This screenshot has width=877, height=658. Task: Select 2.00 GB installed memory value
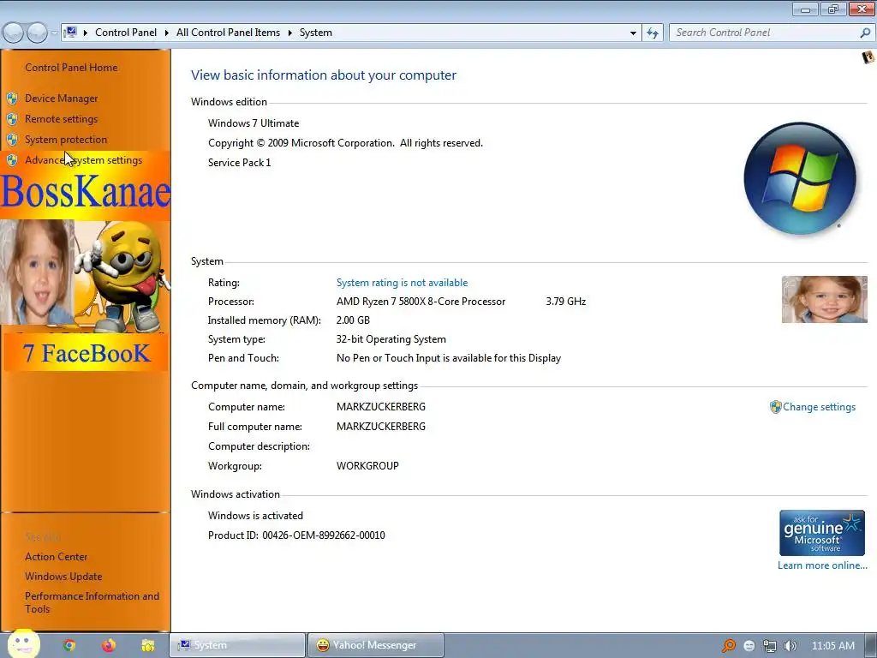click(x=353, y=320)
